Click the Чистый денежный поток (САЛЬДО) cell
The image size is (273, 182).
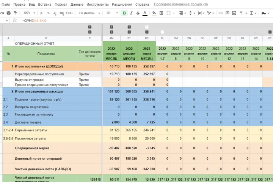coord(46,169)
